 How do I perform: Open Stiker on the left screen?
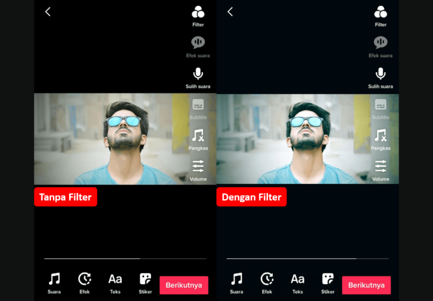click(145, 283)
